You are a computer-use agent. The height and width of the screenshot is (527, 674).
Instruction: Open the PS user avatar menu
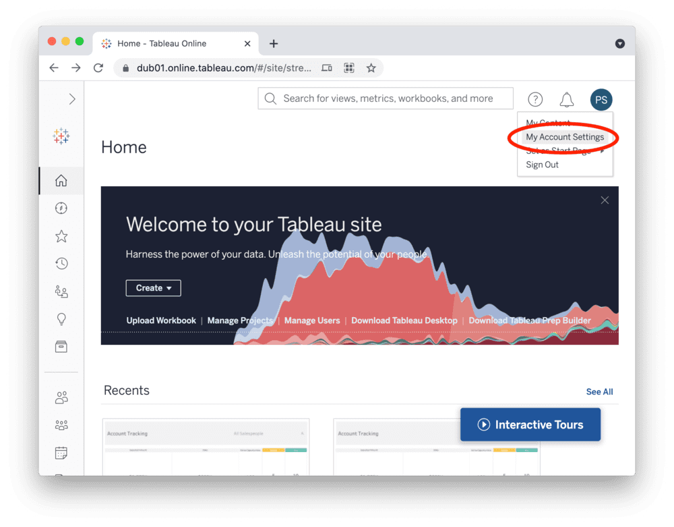pos(601,100)
